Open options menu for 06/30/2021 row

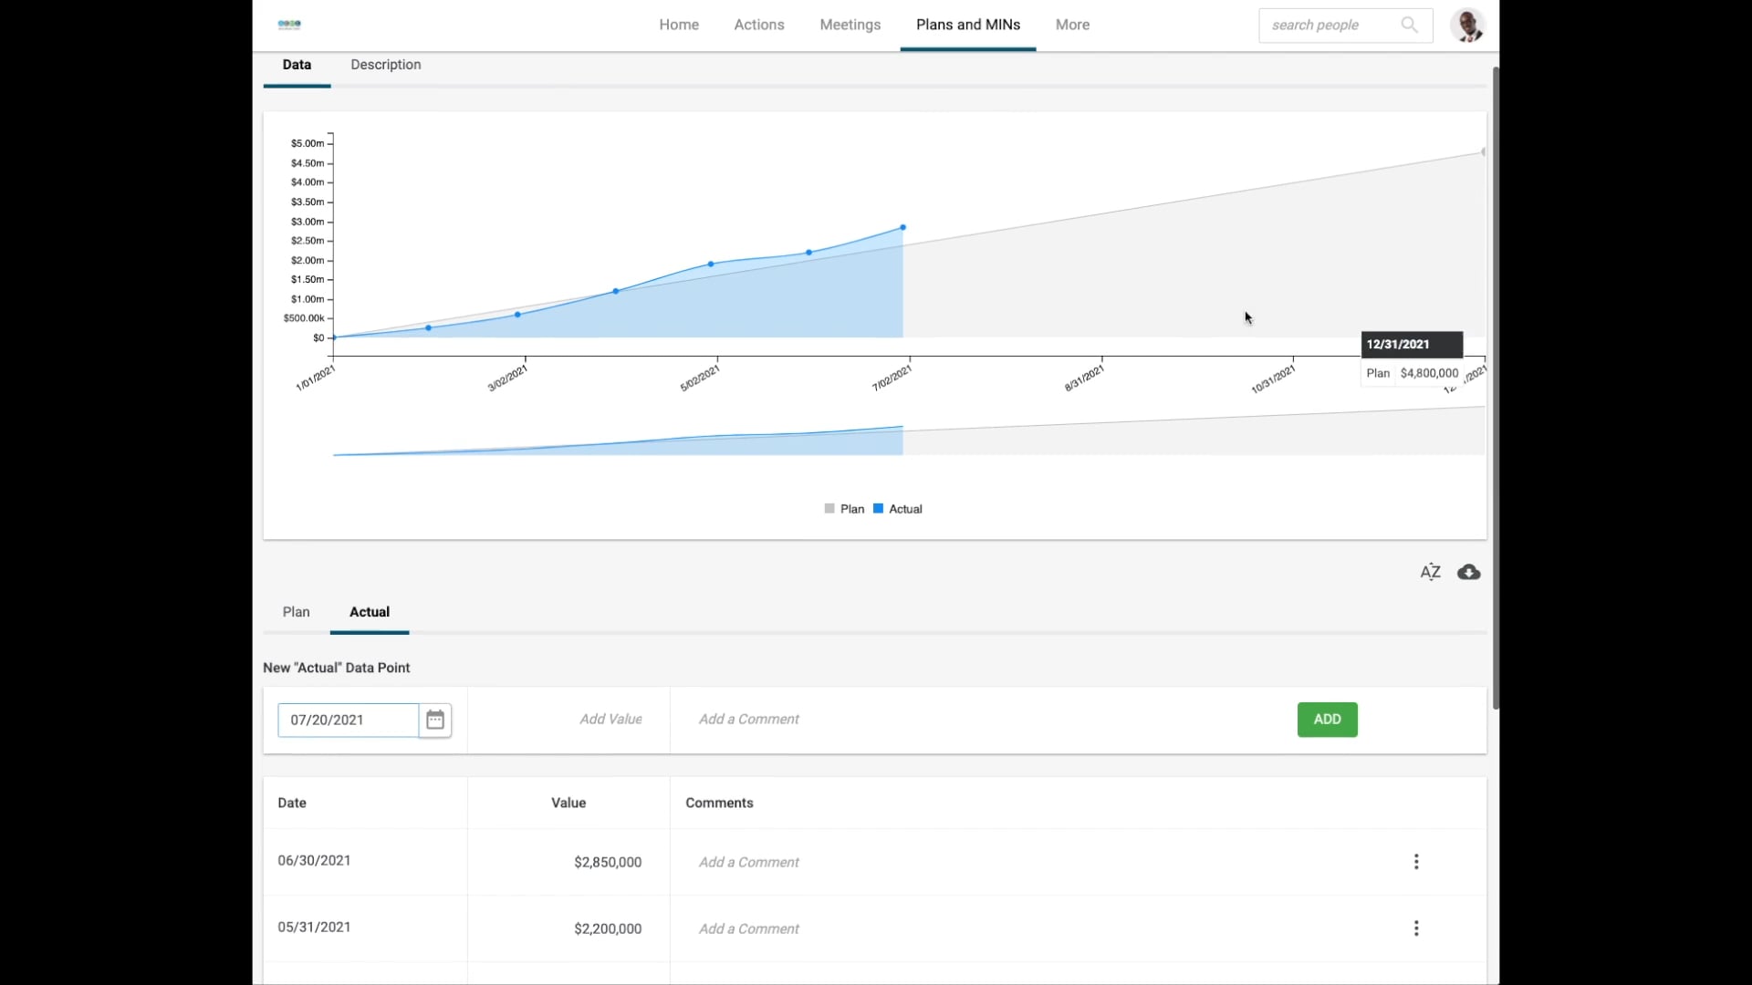pos(1416,862)
